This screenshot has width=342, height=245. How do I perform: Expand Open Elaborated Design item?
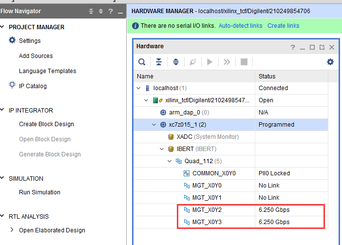click(12, 230)
